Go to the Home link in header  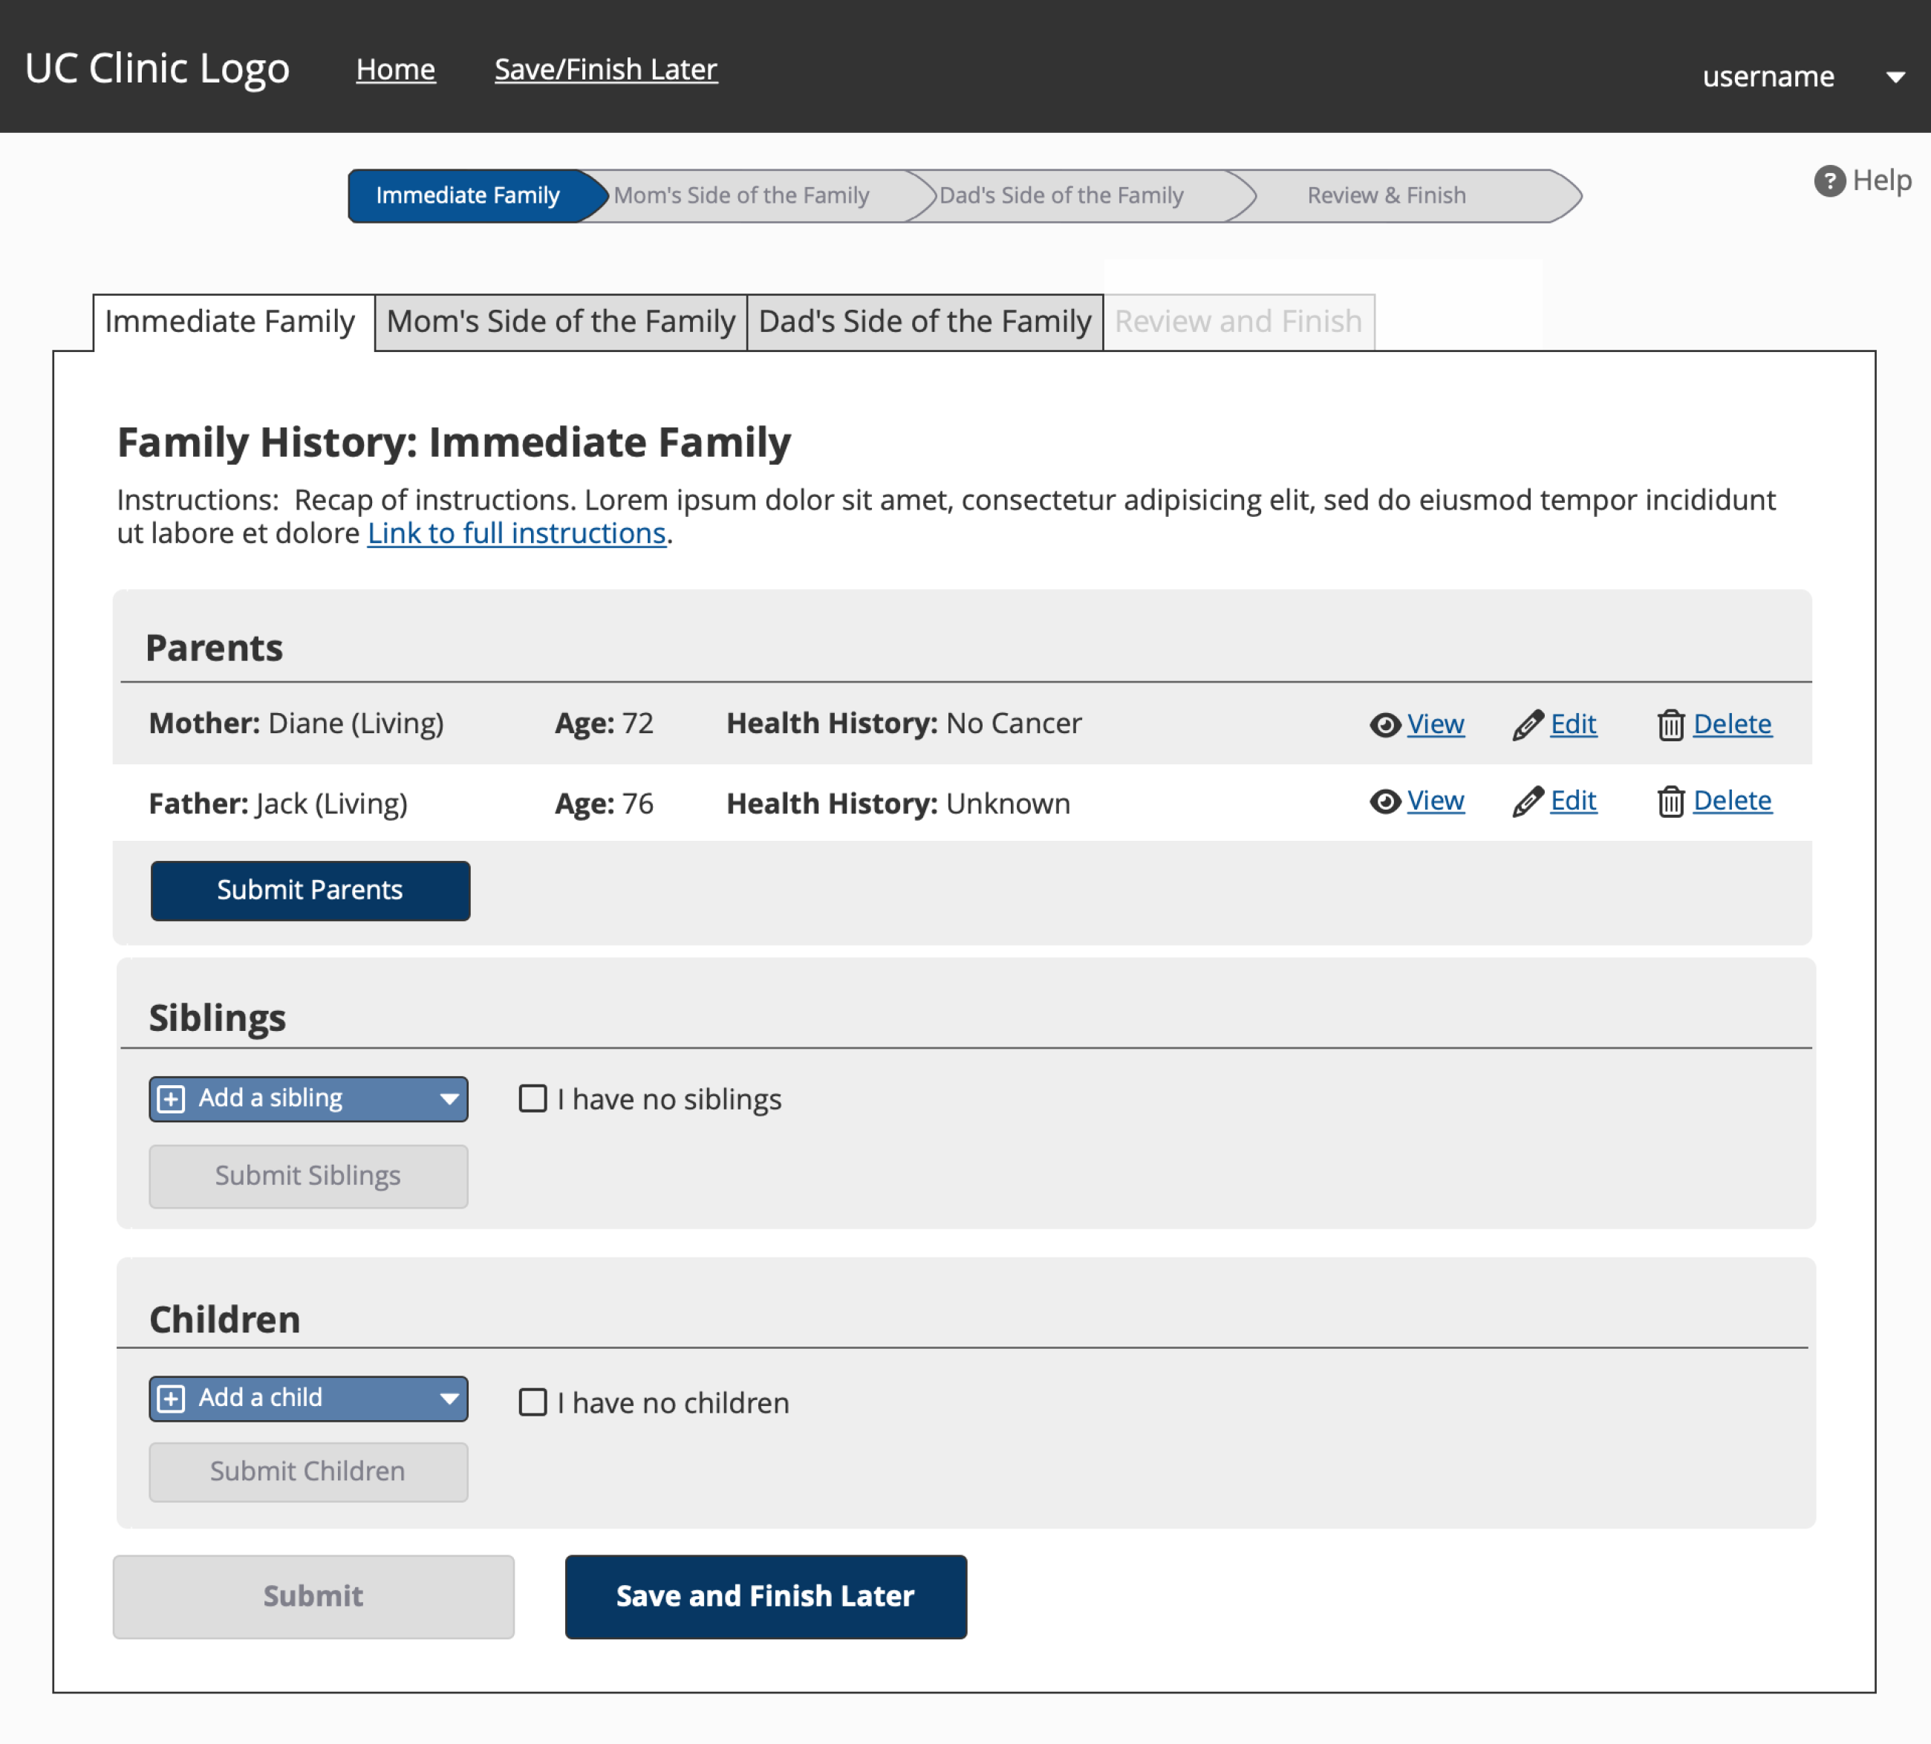coord(396,69)
